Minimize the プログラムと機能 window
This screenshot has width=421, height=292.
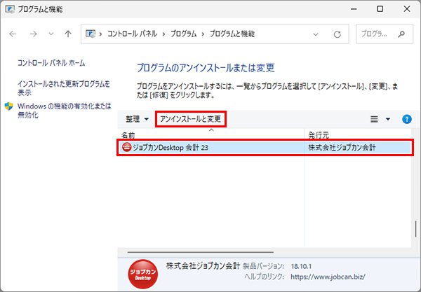point(354,9)
